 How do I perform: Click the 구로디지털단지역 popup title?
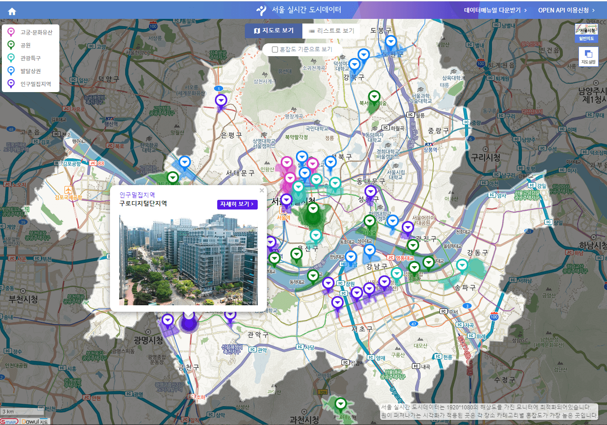[143, 204]
